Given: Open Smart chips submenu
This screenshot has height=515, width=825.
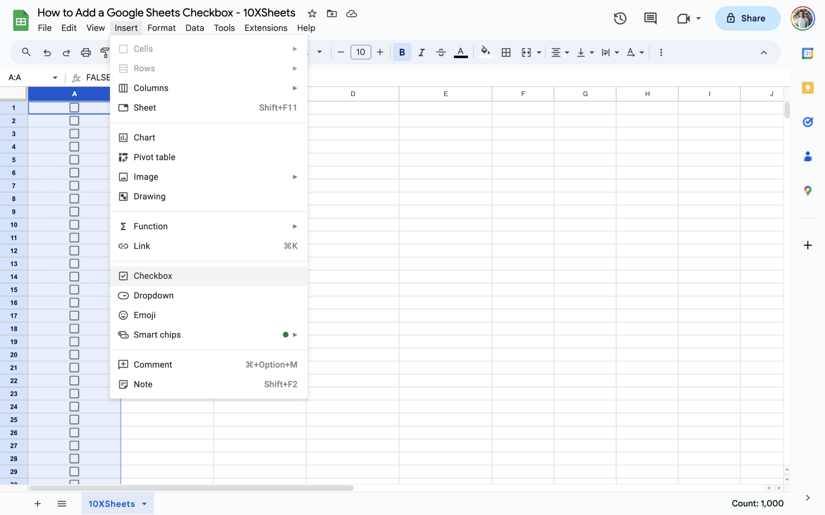Looking at the screenshot, I should click(209, 335).
